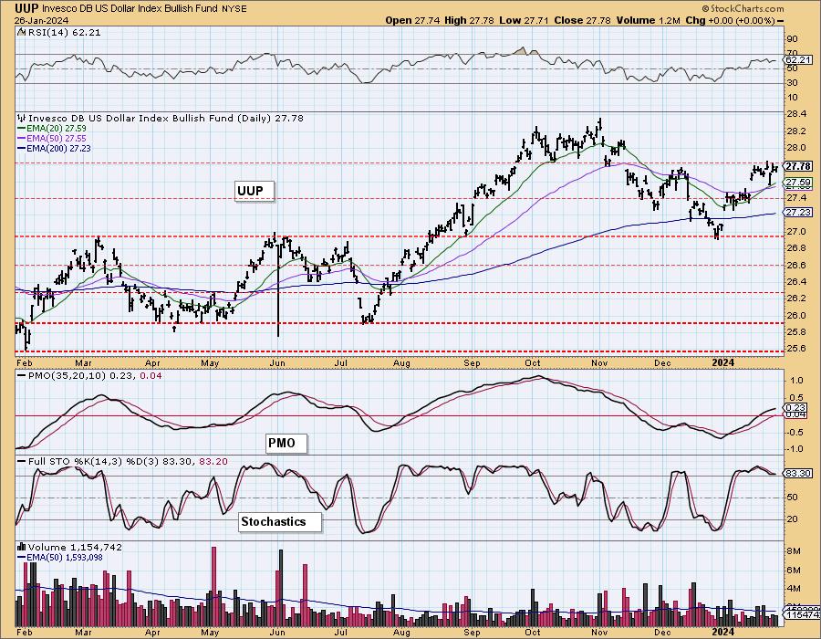Click the black line marker before PMO(35,20,10)
Image resolution: width=821 pixels, height=639 pixels.
[22, 375]
